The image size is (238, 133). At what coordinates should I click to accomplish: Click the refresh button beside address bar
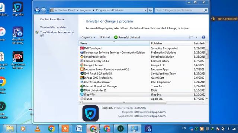(150, 10)
